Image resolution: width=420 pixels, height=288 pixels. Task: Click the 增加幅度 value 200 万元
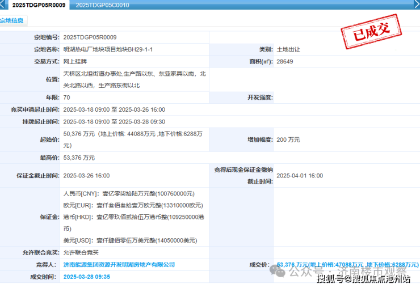pyautogui.click(x=288, y=139)
